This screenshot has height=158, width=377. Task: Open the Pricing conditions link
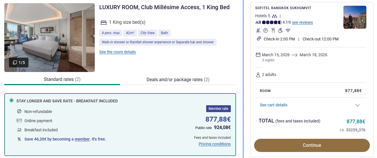(x=214, y=144)
